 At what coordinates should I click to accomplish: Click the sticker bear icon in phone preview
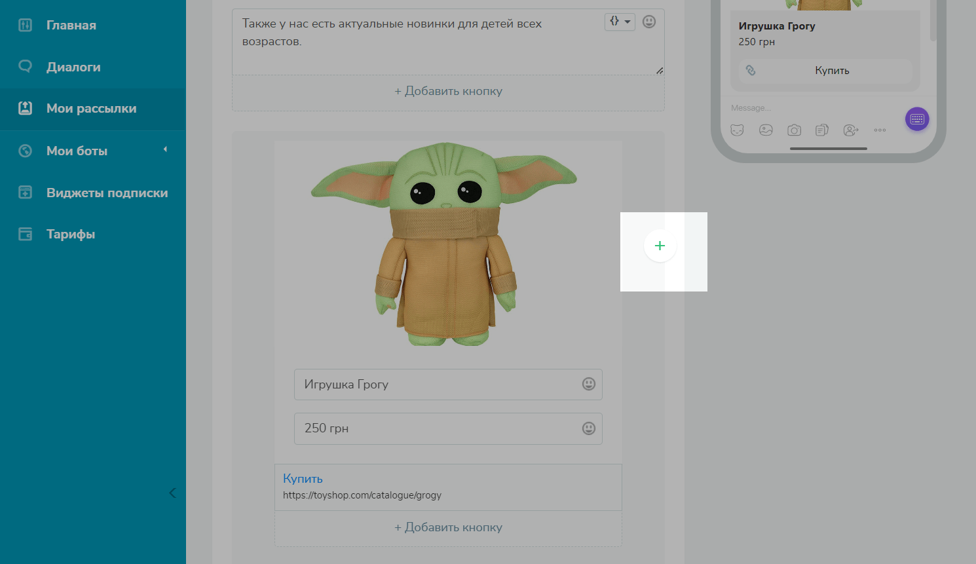[x=738, y=130]
